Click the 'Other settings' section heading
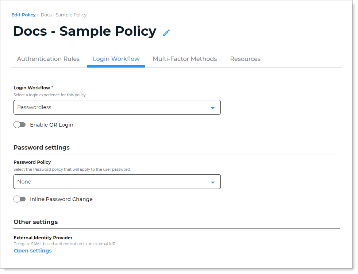 click(x=36, y=222)
